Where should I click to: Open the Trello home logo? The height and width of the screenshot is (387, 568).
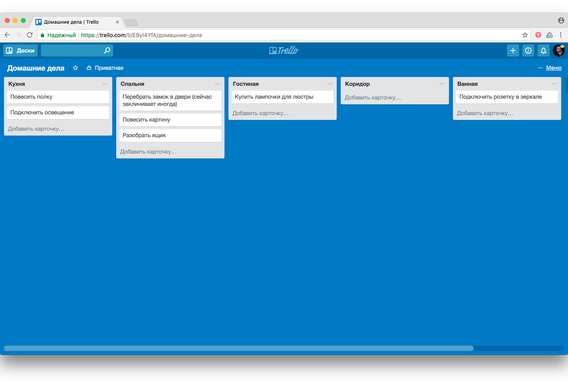[284, 50]
